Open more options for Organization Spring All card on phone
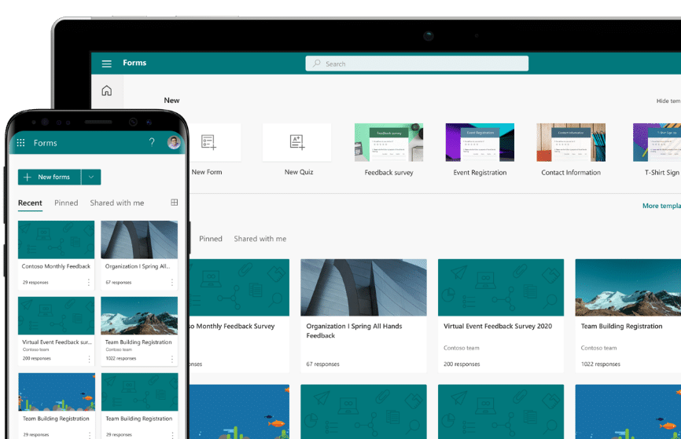This screenshot has width=681, height=439. [x=172, y=283]
